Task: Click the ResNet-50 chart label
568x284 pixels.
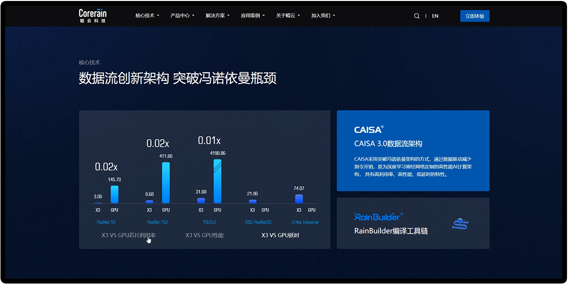Action: coord(106,222)
